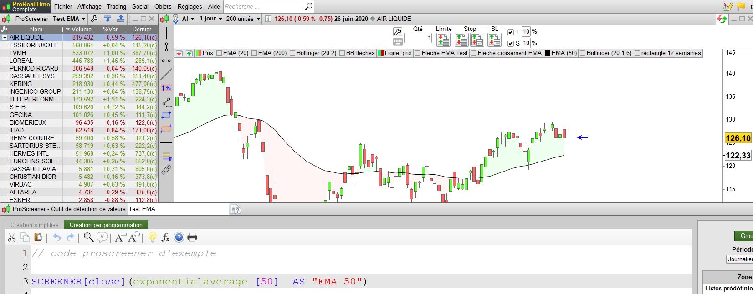Viewport: 753px width, 294px height.
Task: Open the Fichier menu
Action: [x=63, y=6]
